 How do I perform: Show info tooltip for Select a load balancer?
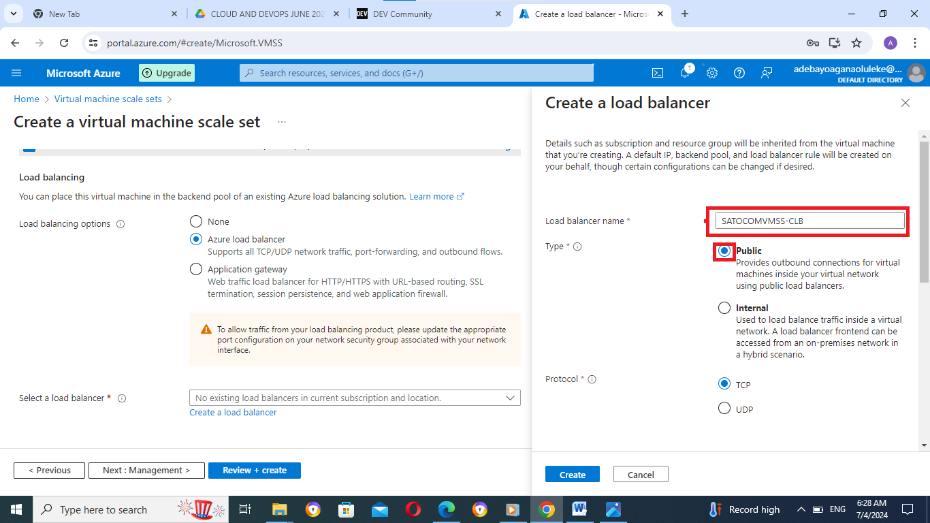[122, 398]
